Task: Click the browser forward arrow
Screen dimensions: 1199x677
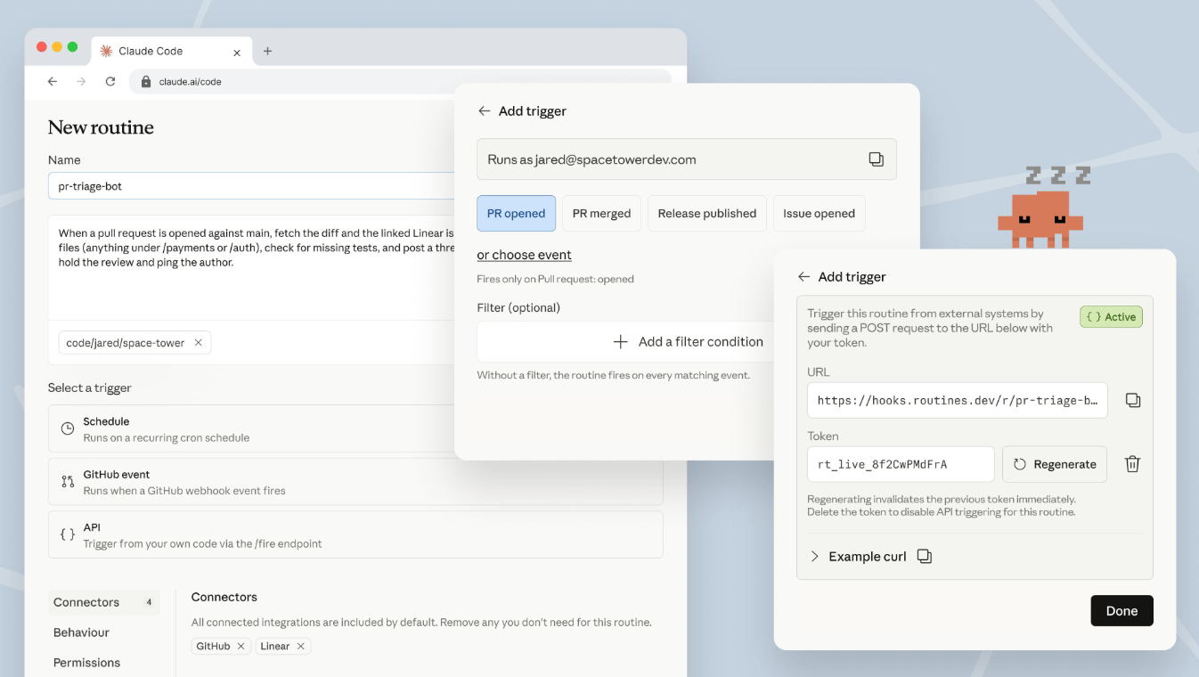Action: pos(81,81)
